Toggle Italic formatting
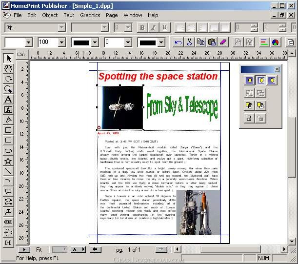 click(x=153, y=28)
